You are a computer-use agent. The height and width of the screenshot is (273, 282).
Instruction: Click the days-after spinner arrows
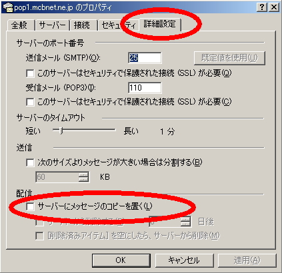click(x=186, y=221)
